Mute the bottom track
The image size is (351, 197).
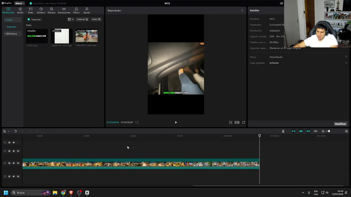(18, 176)
